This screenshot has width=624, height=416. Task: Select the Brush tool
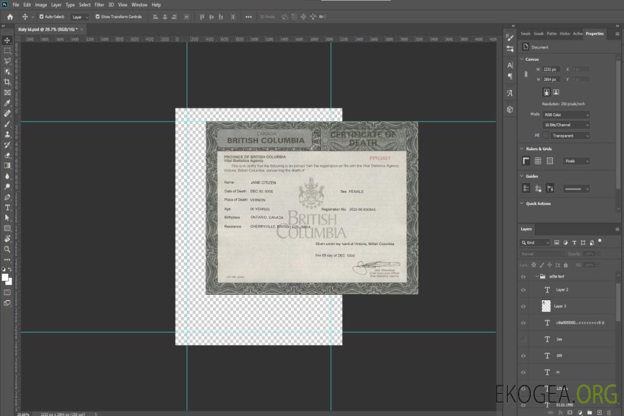click(x=7, y=124)
